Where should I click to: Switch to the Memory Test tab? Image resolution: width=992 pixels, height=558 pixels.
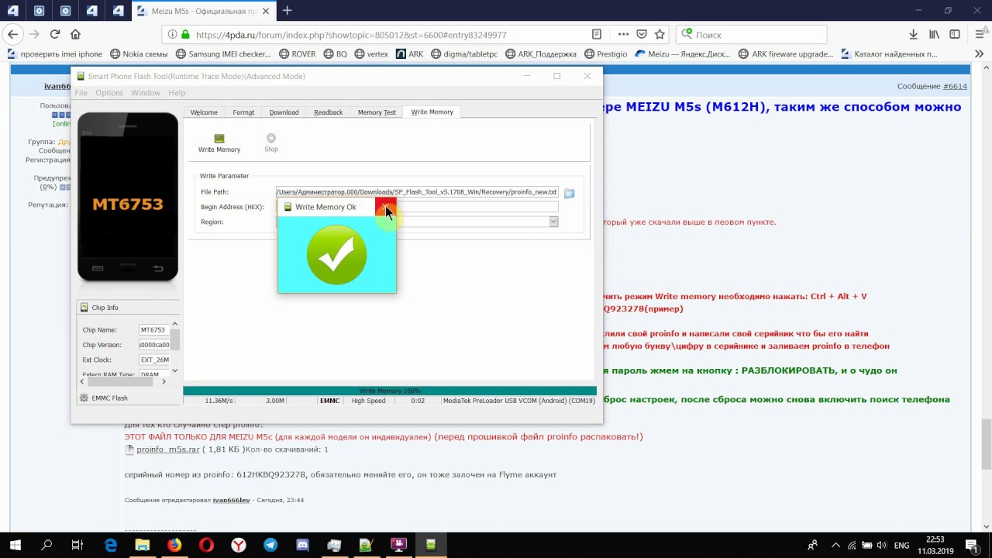click(x=377, y=112)
